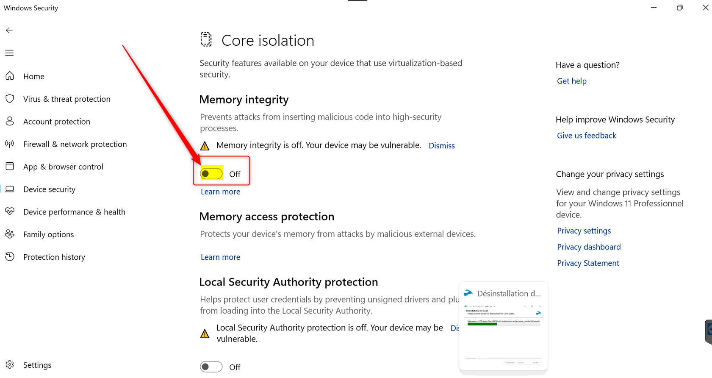This screenshot has height=378, width=712.
Task: Open the Give us feedback link
Action: tap(586, 136)
